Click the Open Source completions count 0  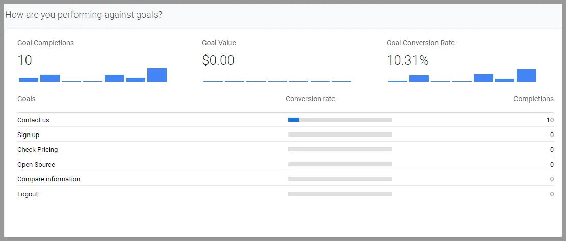tap(552, 165)
